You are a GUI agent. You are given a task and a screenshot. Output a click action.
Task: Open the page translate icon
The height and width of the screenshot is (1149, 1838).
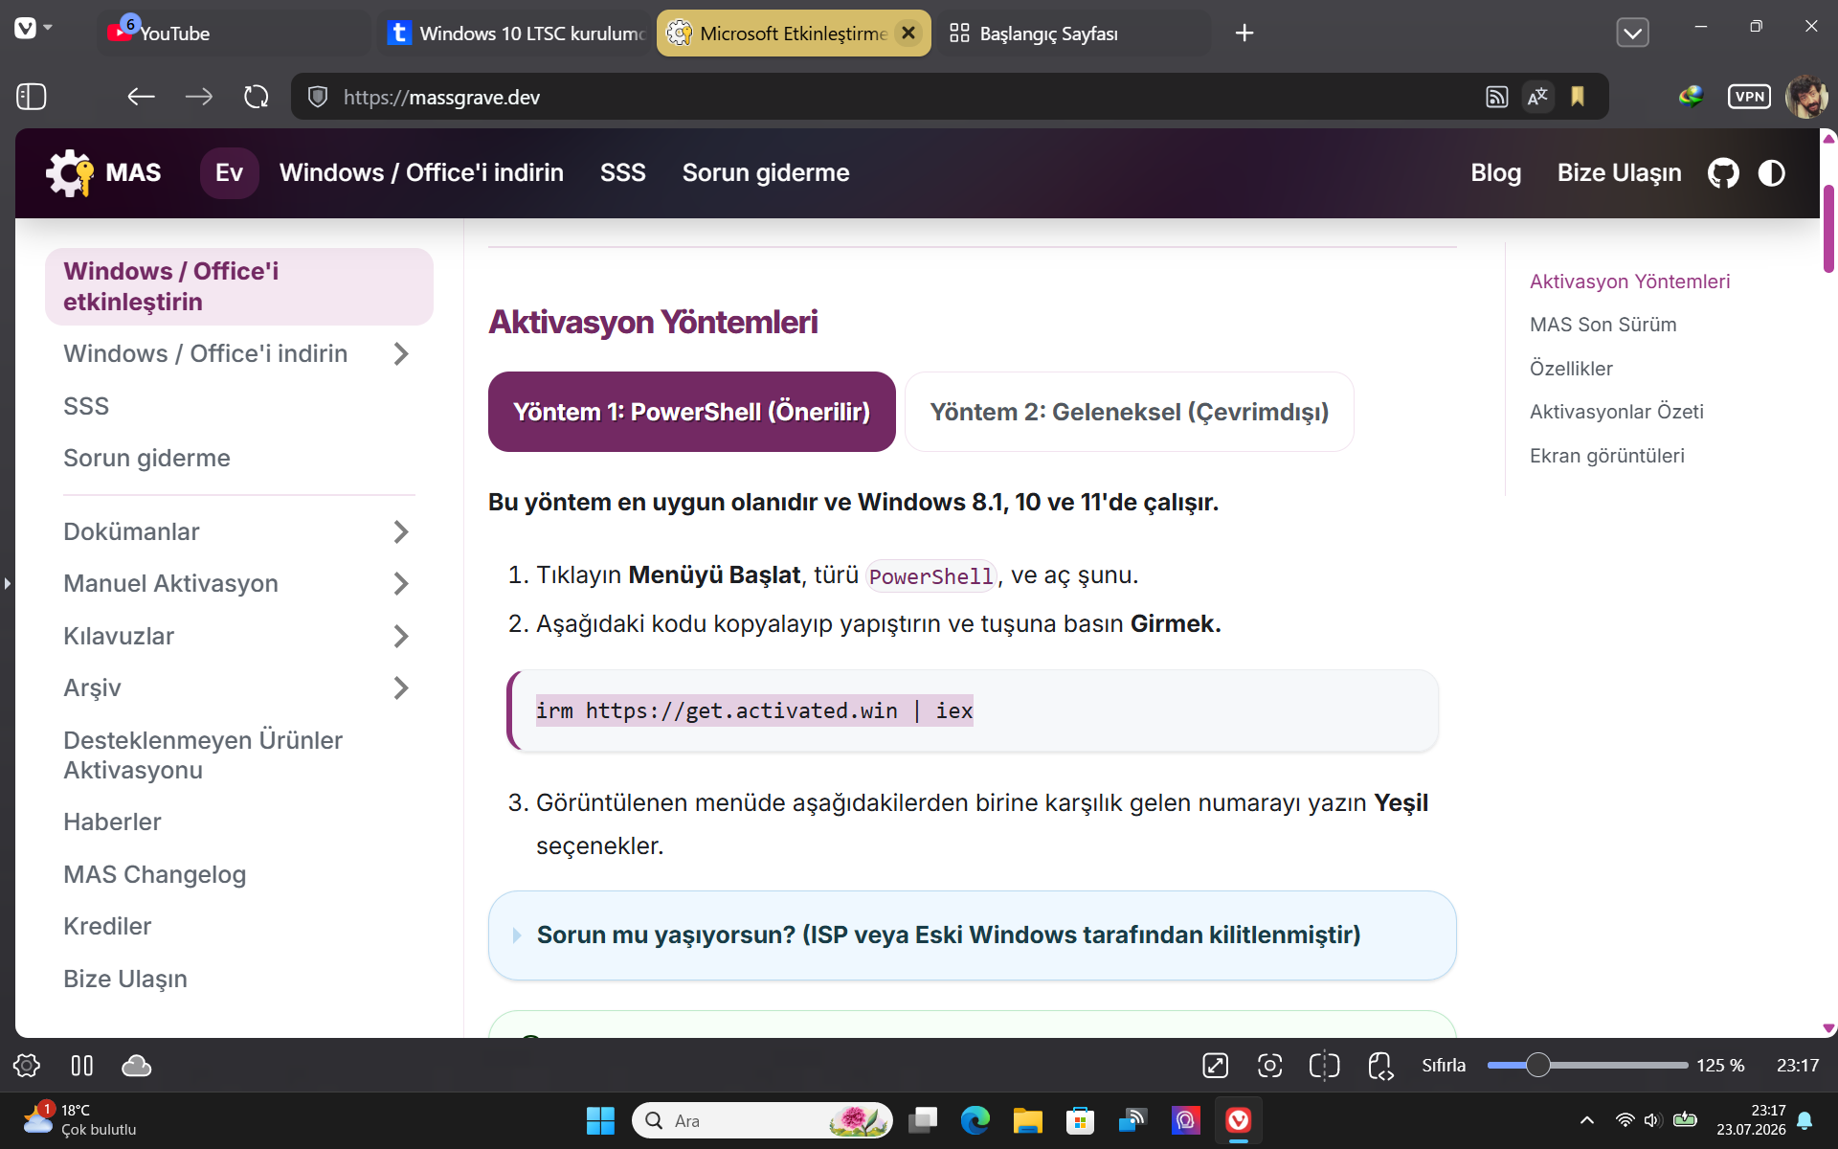[x=1537, y=97]
